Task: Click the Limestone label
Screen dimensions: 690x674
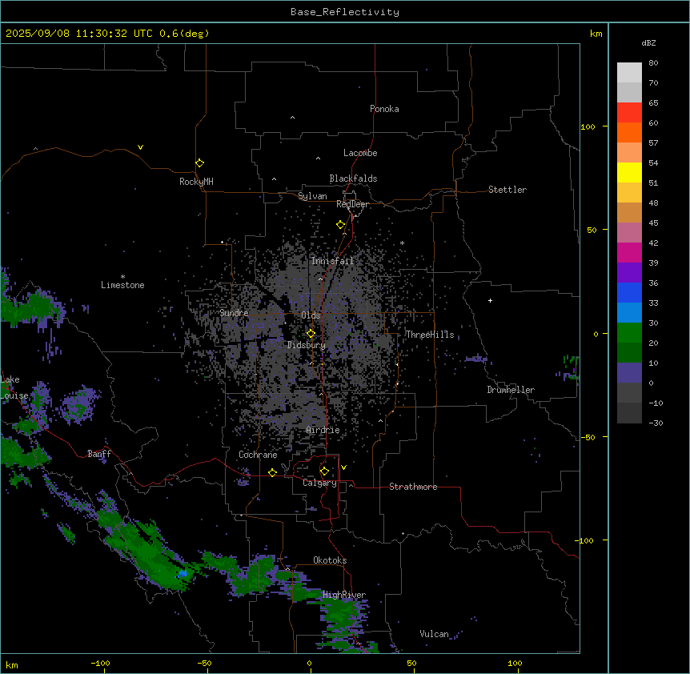Action: click(122, 285)
